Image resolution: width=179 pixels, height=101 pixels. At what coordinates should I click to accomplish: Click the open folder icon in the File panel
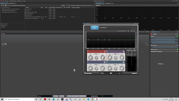pos(6,44)
